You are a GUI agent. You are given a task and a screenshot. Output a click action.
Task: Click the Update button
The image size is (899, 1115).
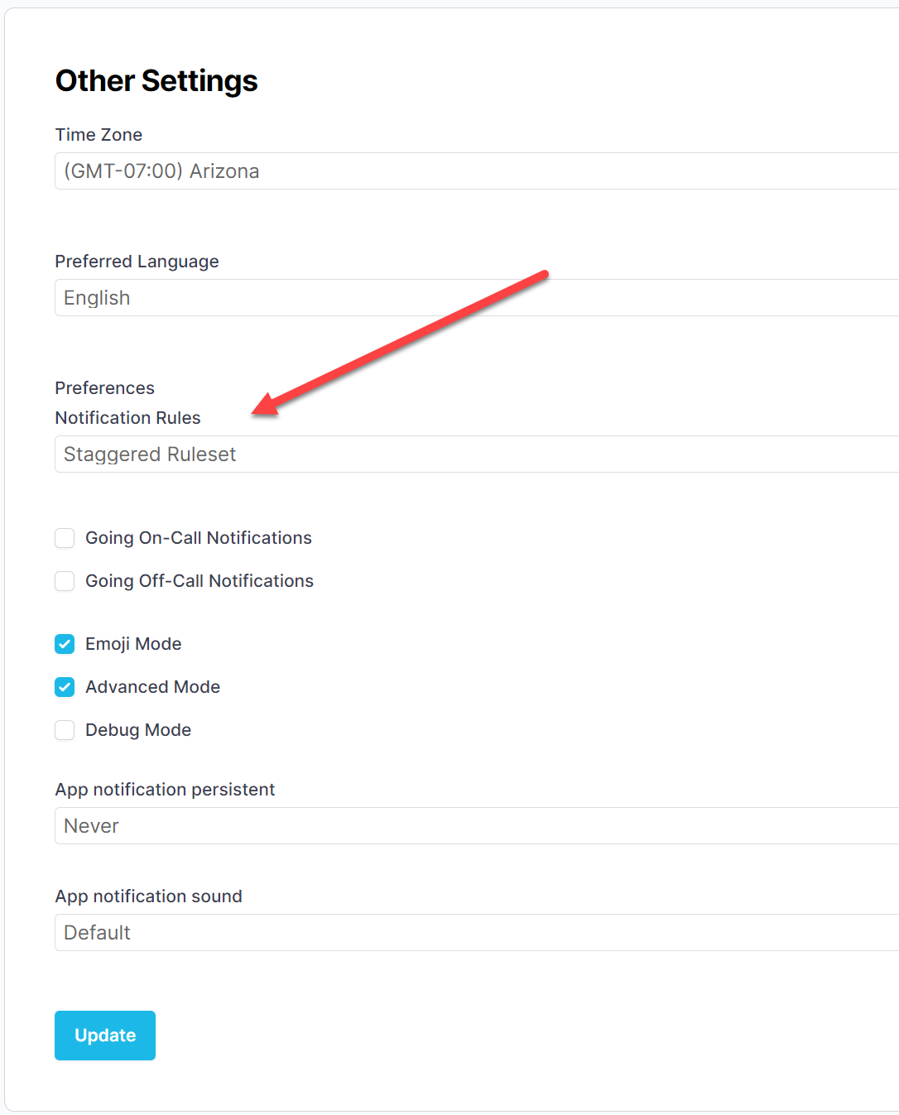point(105,1036)
